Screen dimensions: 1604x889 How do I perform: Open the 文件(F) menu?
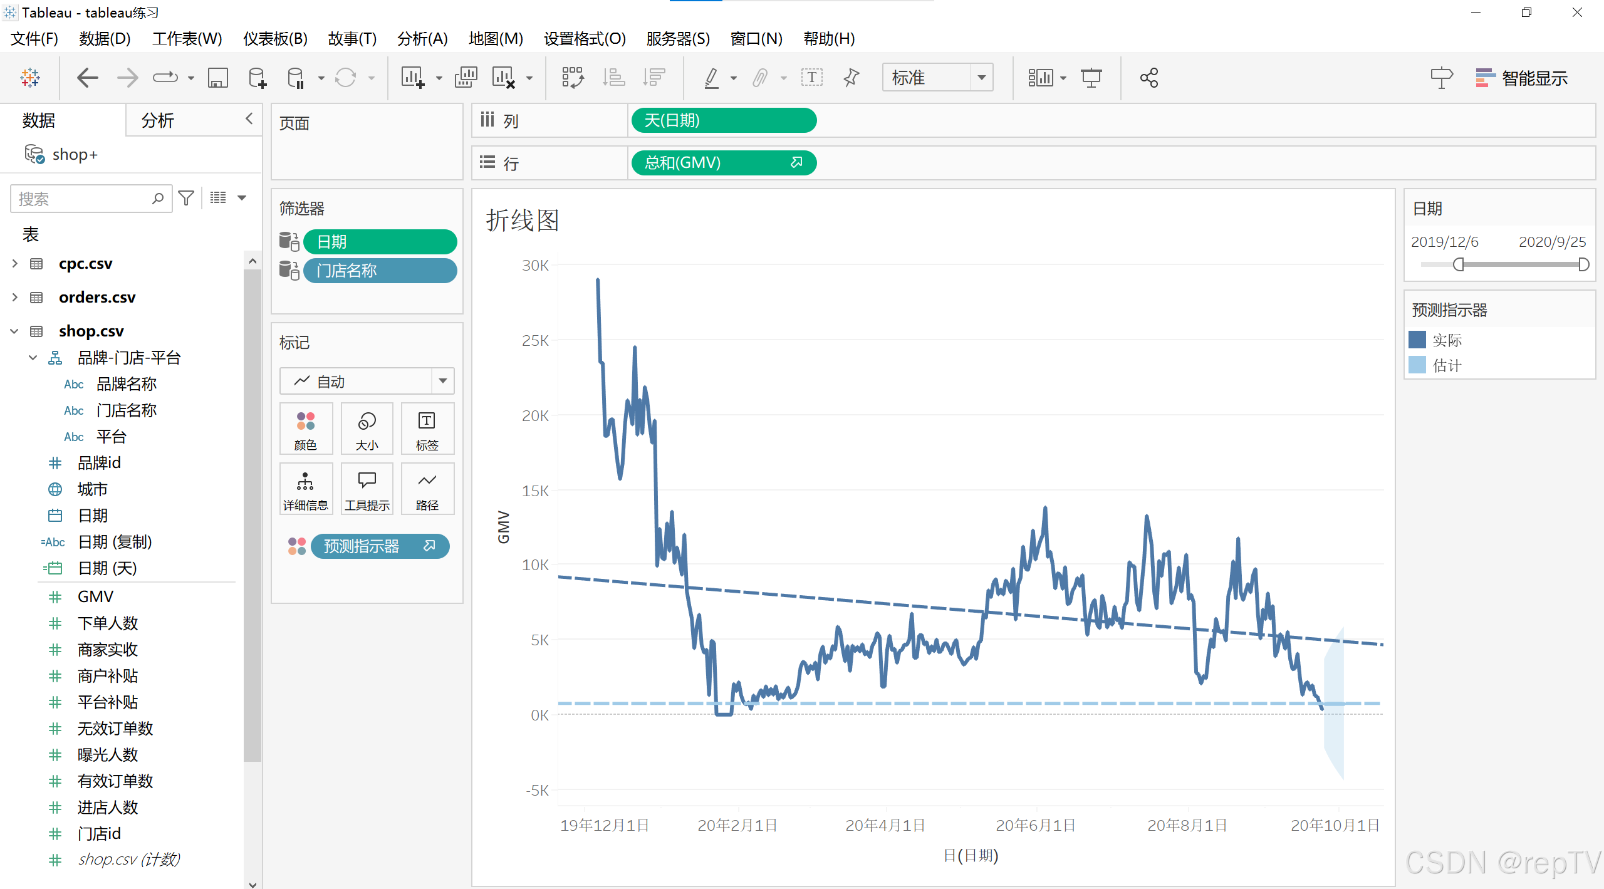coord(34,39)
